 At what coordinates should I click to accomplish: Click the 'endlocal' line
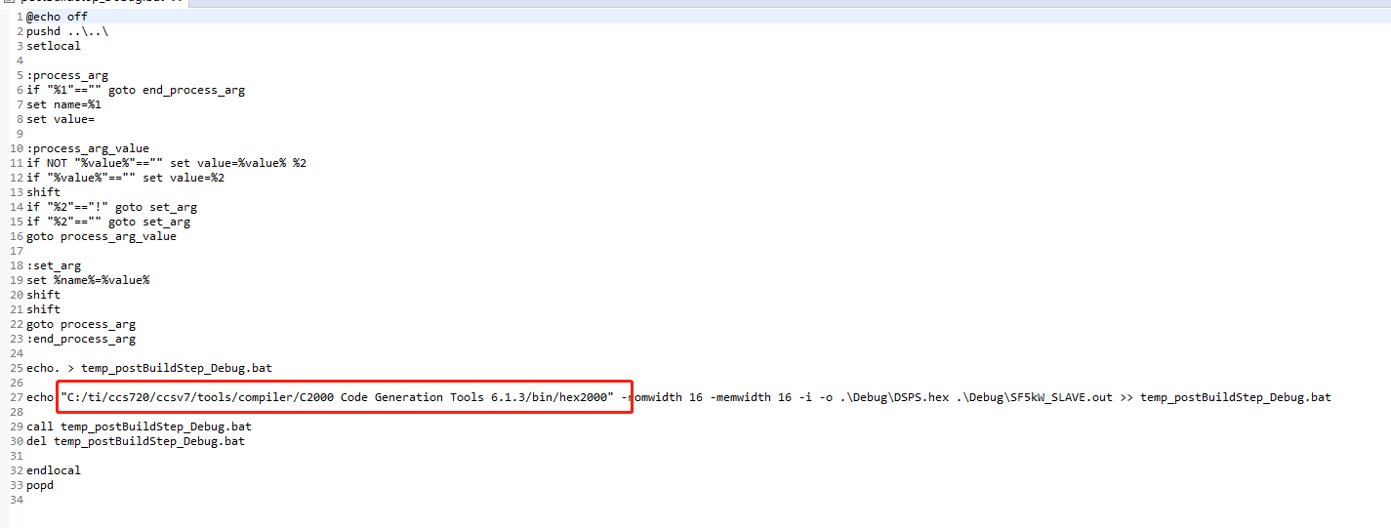pyautogui.click(x=54, y=470)
